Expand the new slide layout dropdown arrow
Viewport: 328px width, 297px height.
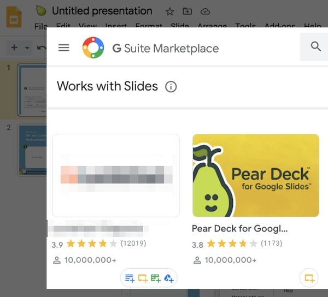27,48
